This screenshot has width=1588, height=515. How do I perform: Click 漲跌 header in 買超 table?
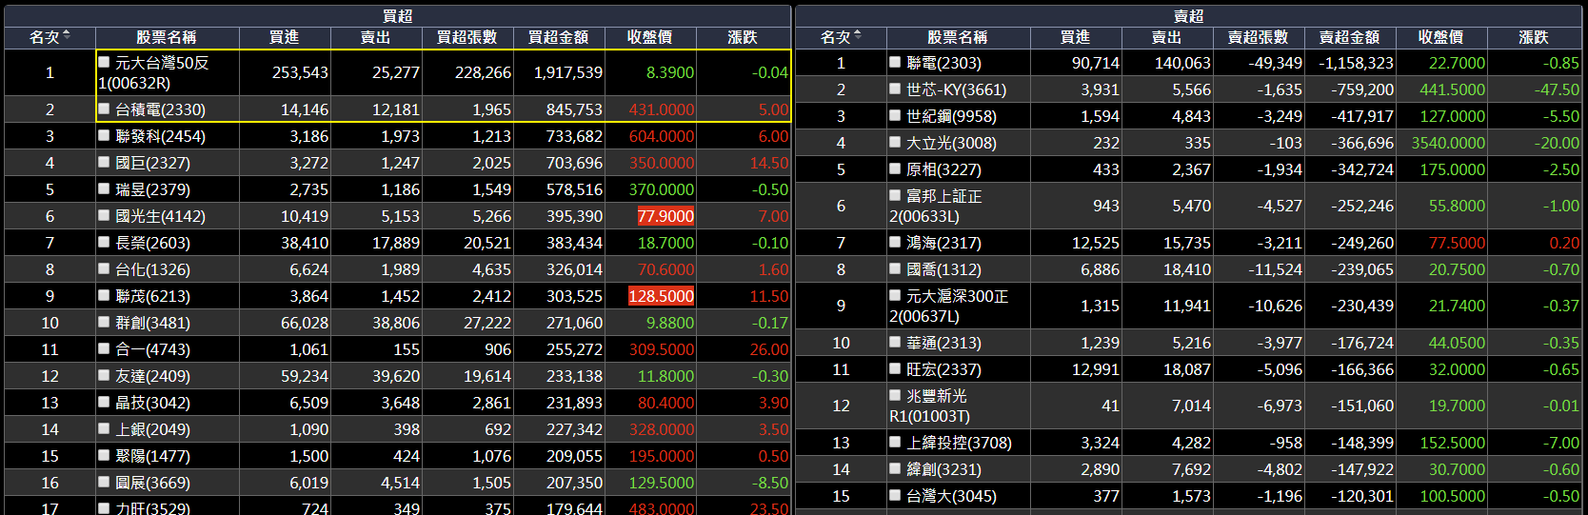(x=744, y=37)
